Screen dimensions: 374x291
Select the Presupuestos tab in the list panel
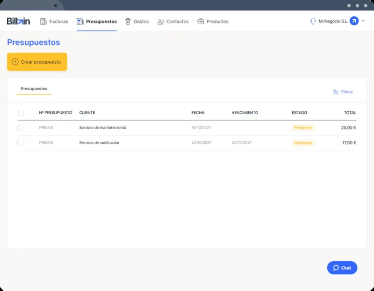tap(34, 89)
